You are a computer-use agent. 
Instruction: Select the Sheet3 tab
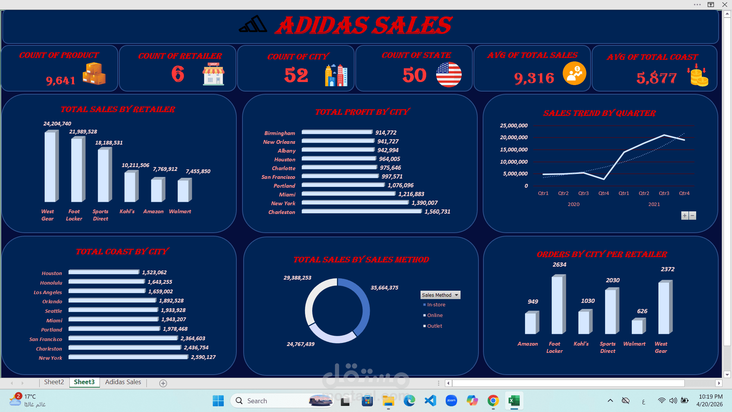point(84,382)
